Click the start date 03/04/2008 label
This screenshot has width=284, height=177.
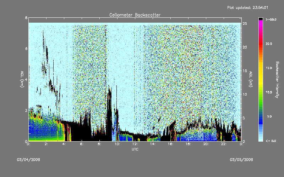coord(28,160)
